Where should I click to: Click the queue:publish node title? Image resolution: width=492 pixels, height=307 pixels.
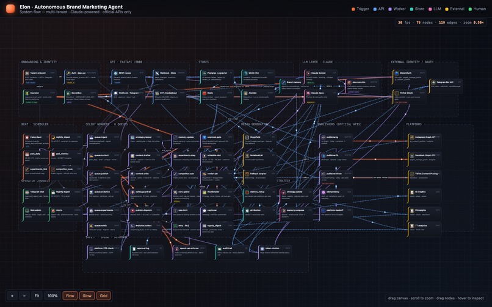[101, 174]
